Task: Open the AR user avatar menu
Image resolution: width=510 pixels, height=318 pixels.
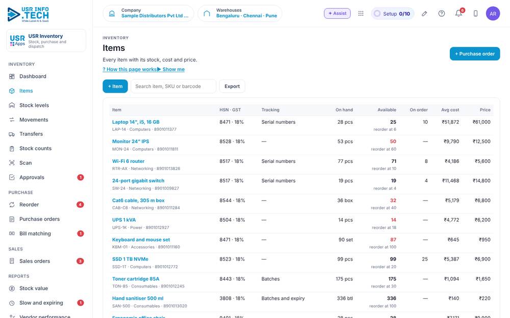Action: (493, 13)
